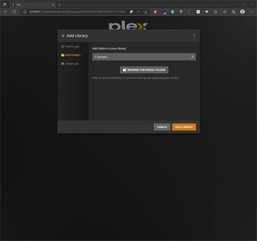Open the browser profile avatar
257x241 pixels.
[243, 12]
